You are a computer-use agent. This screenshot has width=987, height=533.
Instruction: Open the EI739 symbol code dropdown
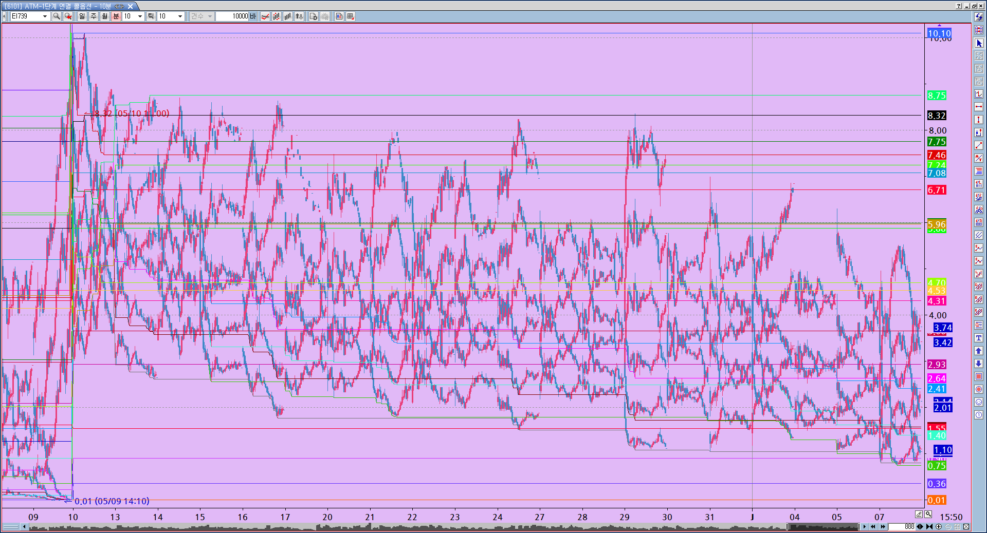pyautogui.click(x=45, y=16)
